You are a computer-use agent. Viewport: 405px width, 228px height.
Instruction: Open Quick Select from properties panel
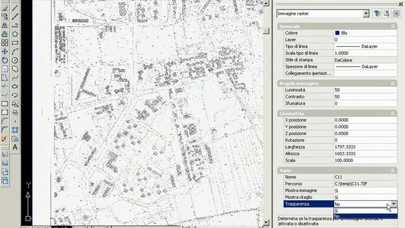coord(377,13)
